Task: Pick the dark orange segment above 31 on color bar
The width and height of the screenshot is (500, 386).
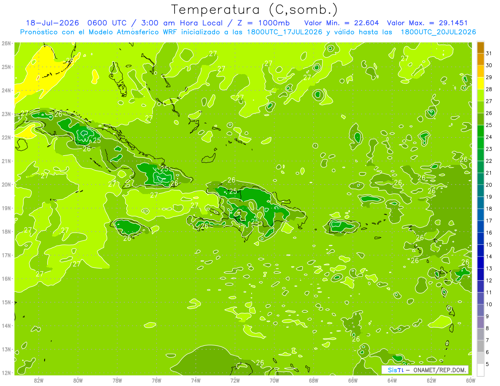Action: pyautogui.click(x=480, y=48)
